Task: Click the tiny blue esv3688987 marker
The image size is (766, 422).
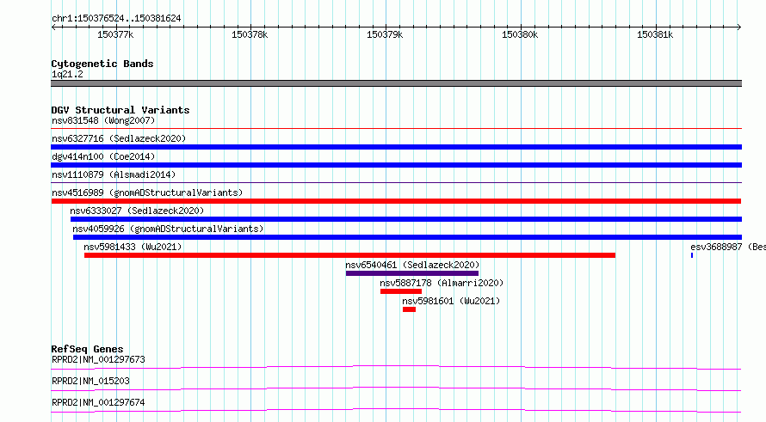Action: pos(692,255)
